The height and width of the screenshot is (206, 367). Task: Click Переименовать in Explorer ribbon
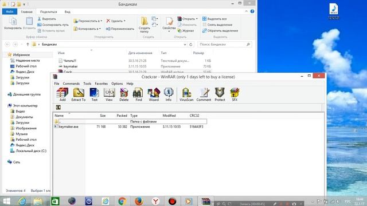[120, 29]
